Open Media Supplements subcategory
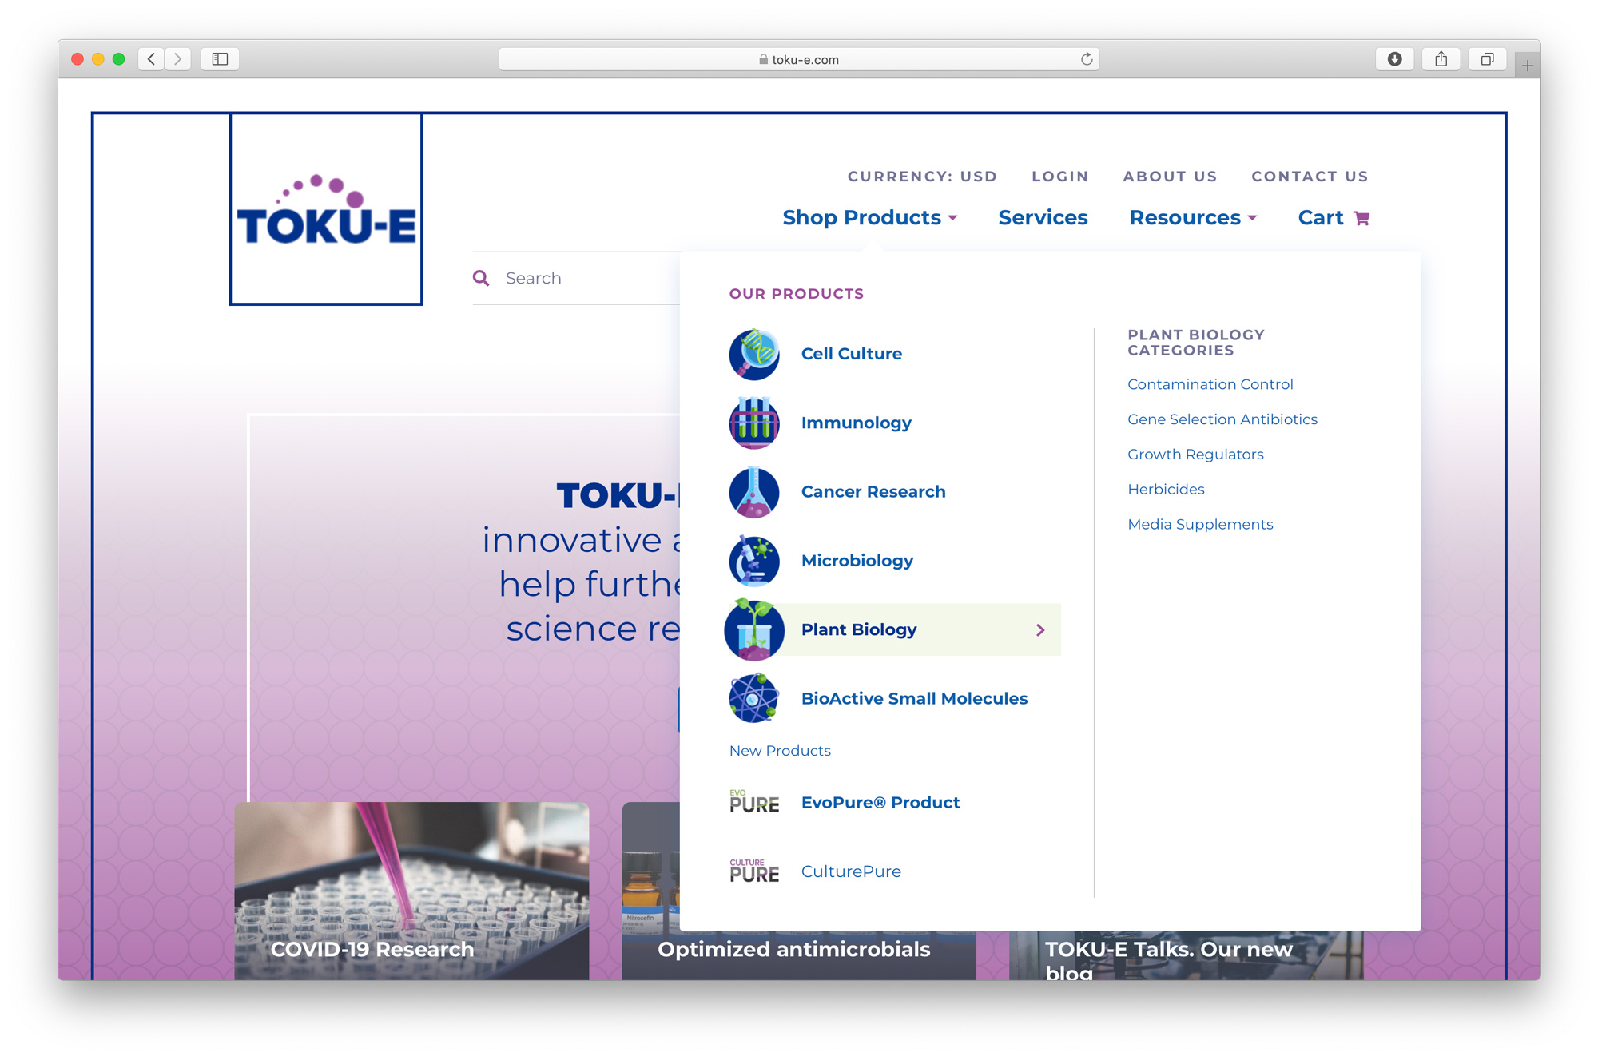 1200,525
